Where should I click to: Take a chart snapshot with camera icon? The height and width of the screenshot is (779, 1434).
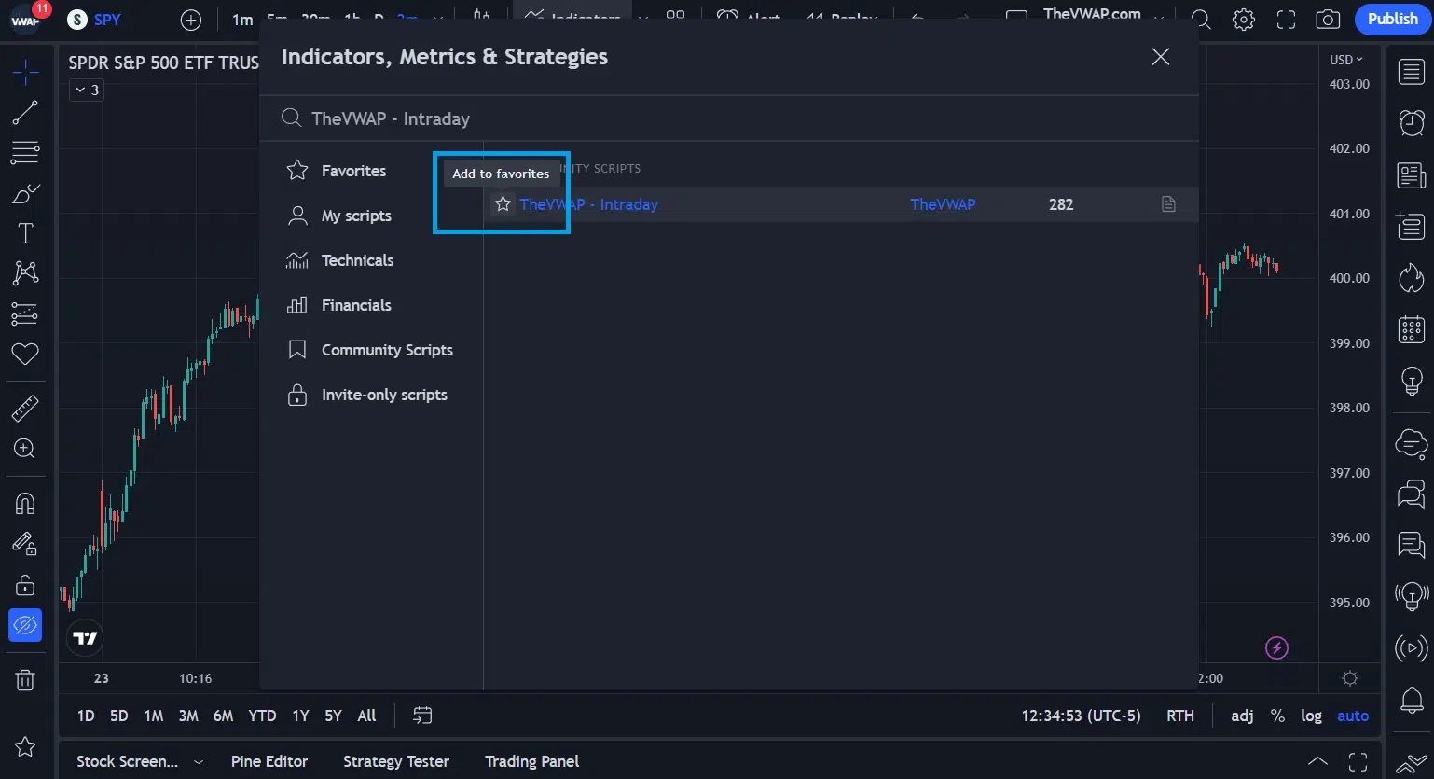click(1328, 20)
